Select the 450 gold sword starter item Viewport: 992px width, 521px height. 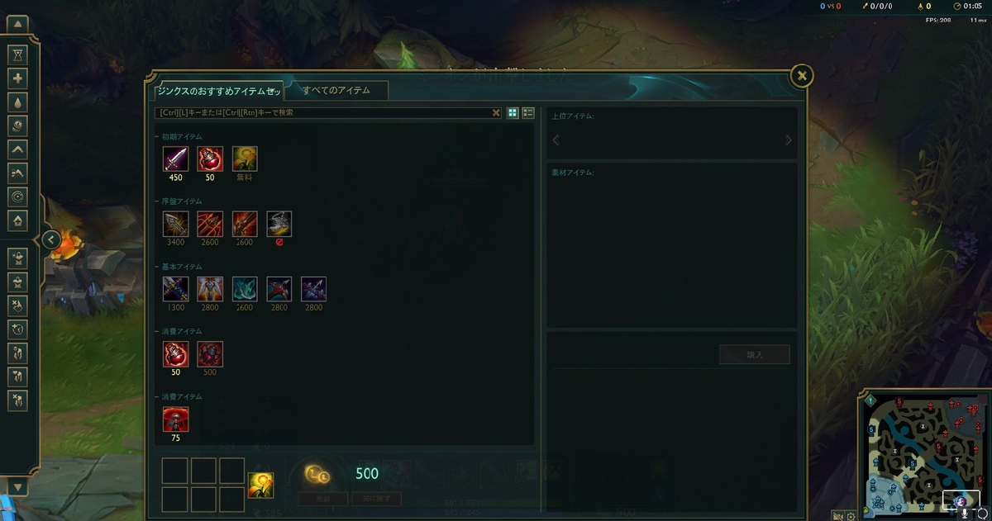pos(175,159)
